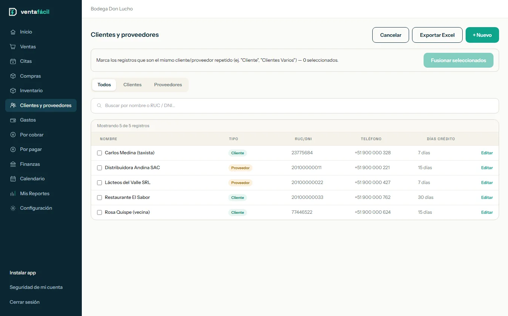Click the RUC number 20100000033
508x316 pixels.
[x=308, y=197]
